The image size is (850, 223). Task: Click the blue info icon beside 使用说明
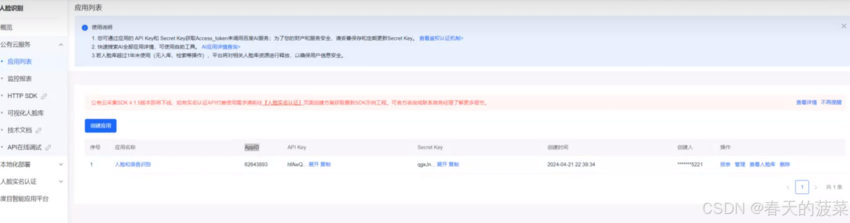point(85,27)
